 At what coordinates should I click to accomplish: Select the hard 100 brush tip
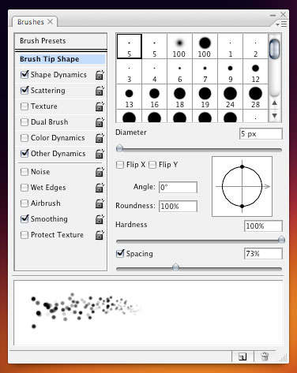[205, 47]
